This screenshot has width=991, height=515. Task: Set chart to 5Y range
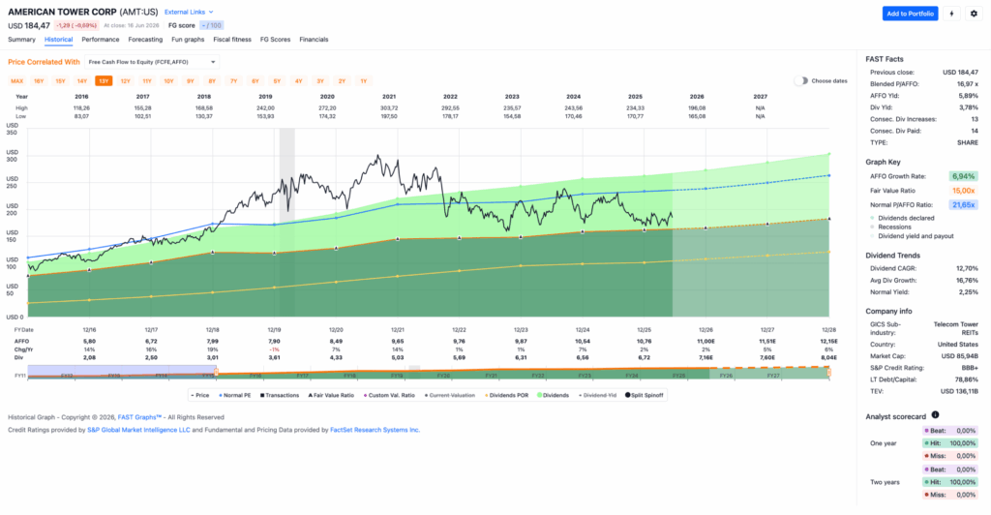(277, 81)
